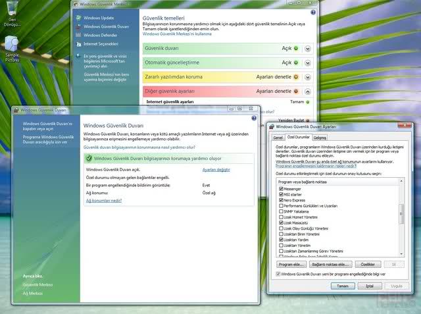
Task: Click Windows Güvenlik Duvarı'nı kapatın veya açın link
Action: point(47,126)
